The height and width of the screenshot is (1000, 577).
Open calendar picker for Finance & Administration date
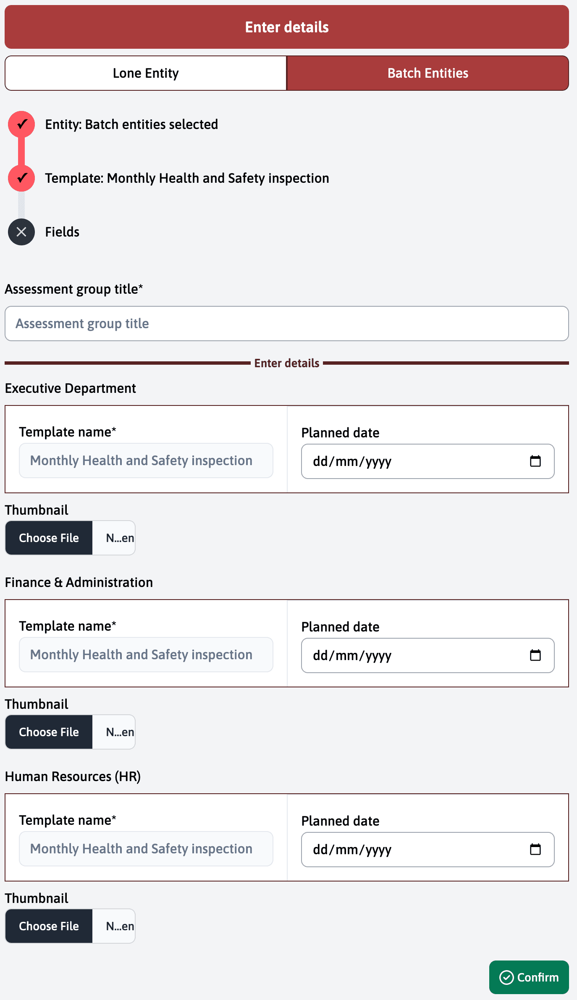[535, 655]
